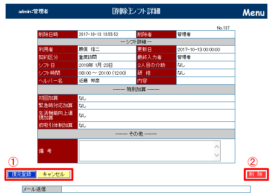Screen dimensions: 270x195
Task: Click the 契約区分 value 重度訪問
Action: 88,57
